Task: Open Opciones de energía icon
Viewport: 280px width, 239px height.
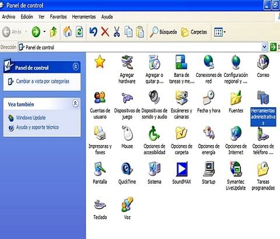Action: pyautogui.click(x=209, y=133)
